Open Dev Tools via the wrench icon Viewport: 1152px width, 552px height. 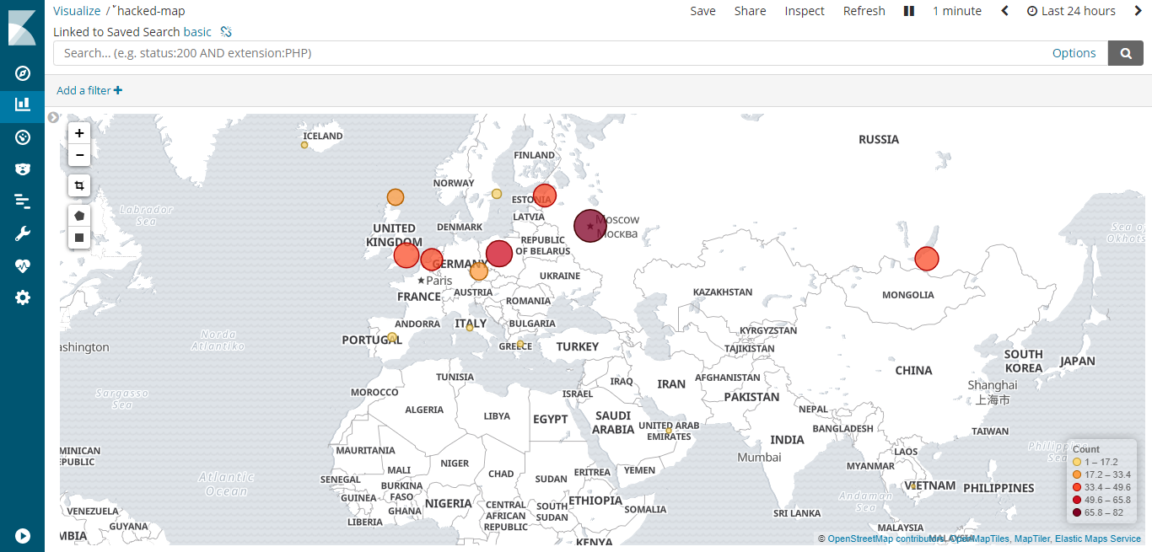22,233
